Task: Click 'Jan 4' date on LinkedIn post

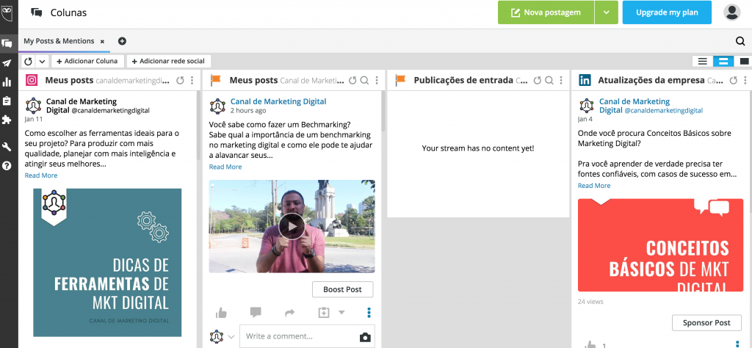Action: 585,119
